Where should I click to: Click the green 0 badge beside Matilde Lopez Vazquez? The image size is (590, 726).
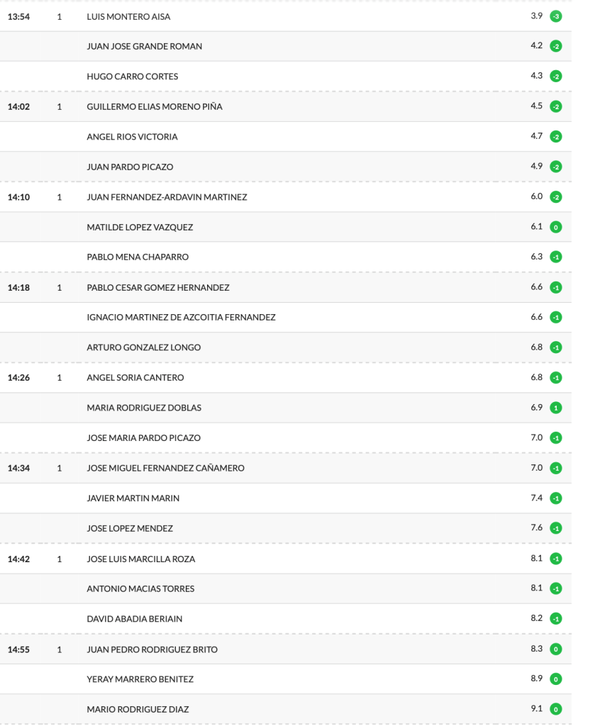(556, 228)
